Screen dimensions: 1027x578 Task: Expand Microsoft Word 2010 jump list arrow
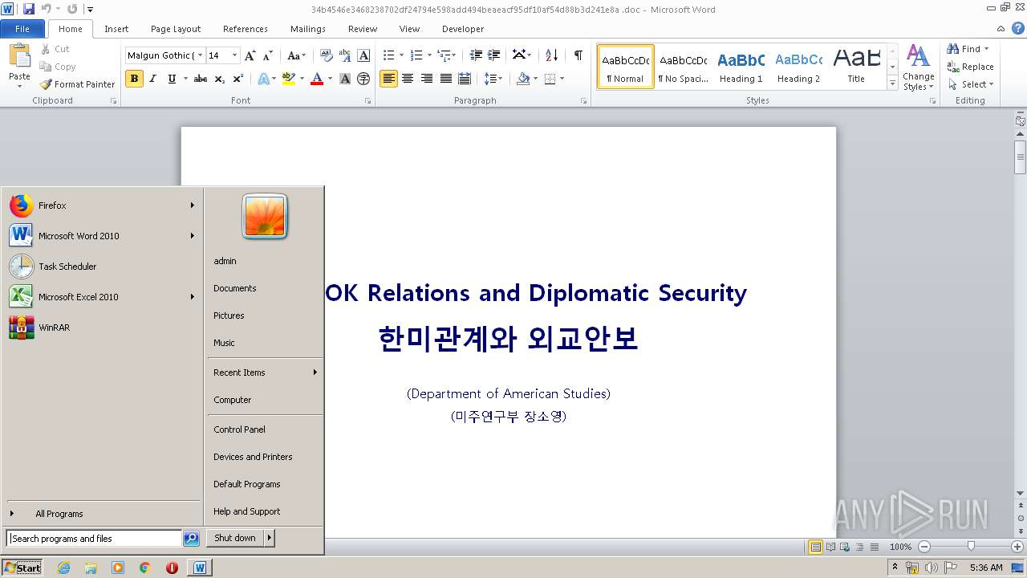coord(193,236)
